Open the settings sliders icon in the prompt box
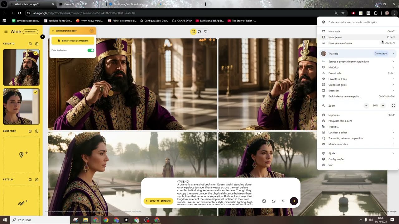 tap(283, 201)
